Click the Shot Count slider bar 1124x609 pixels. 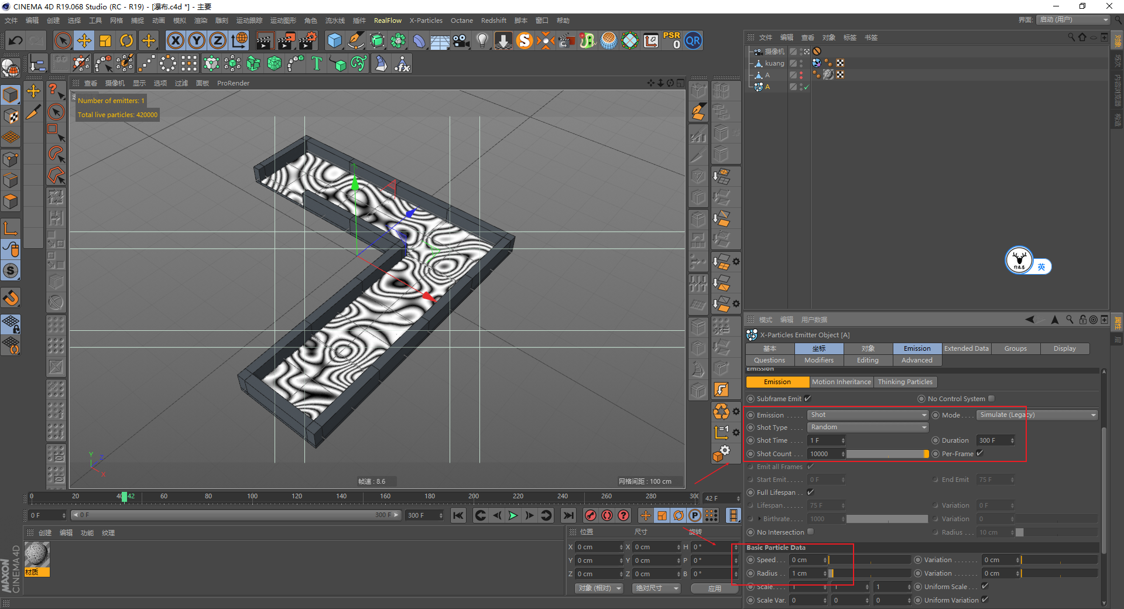click(x=887, y=454)
